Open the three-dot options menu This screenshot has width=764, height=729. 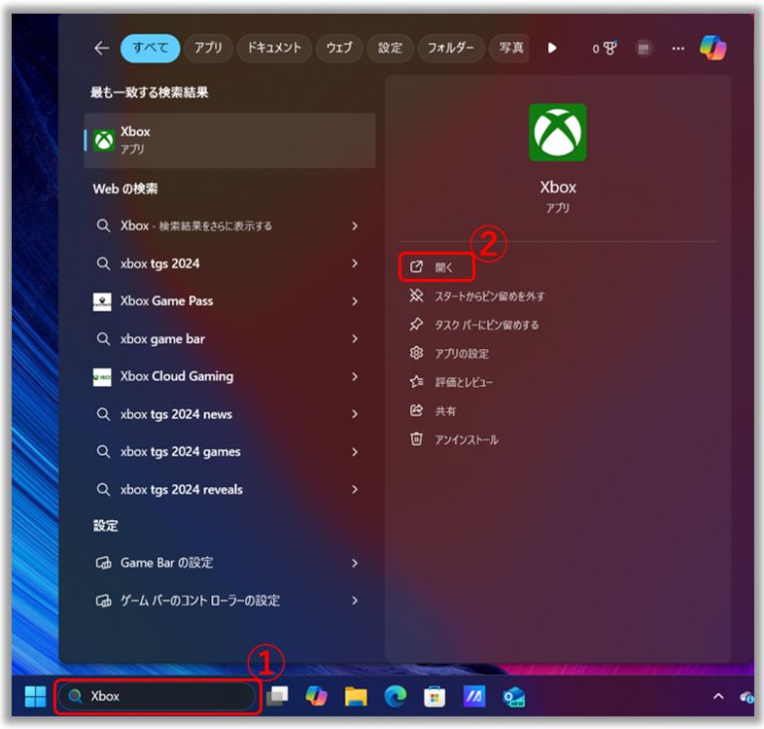(677, 48)
